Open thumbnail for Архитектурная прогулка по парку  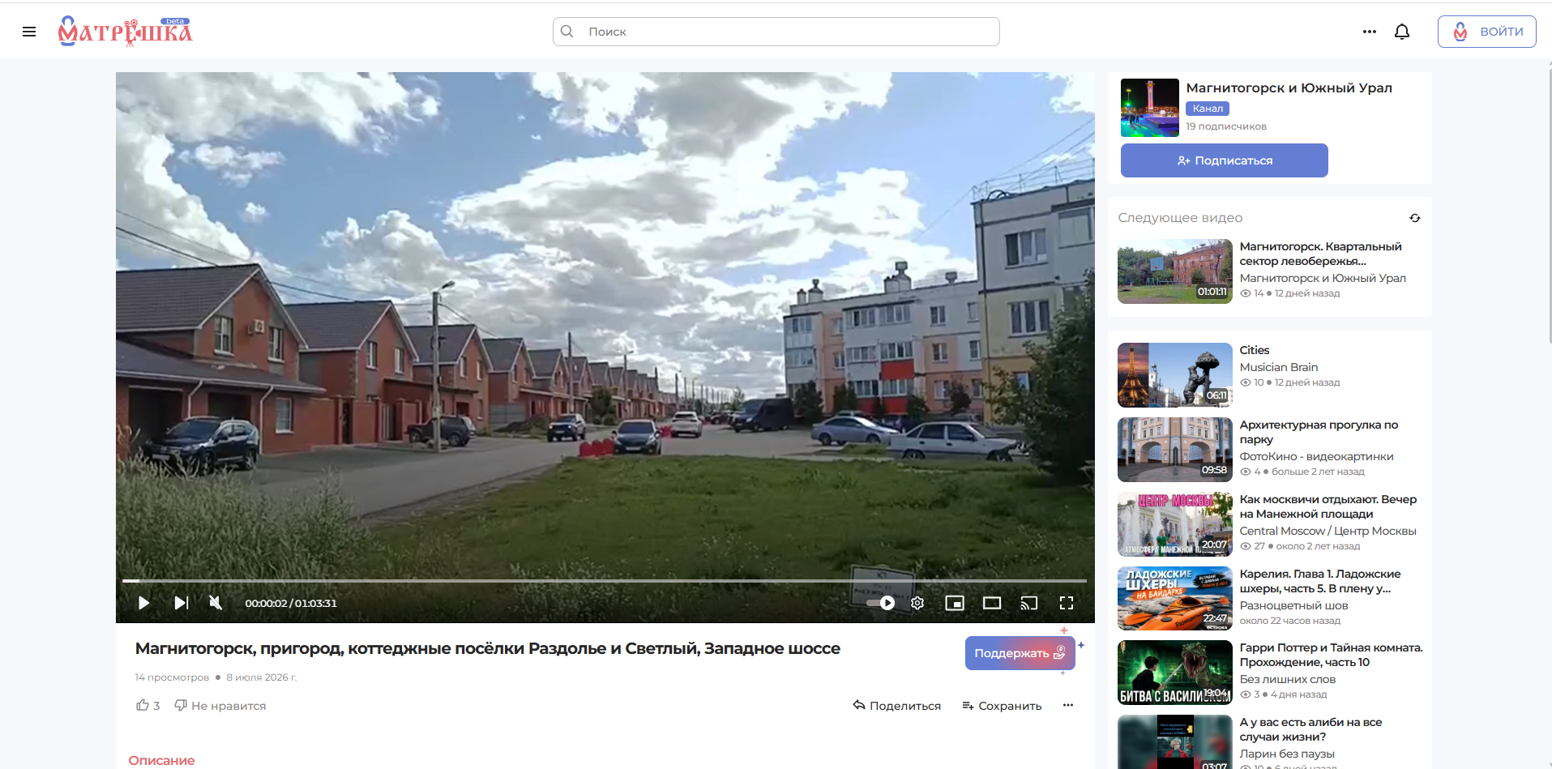click(x=1175, y=450)
